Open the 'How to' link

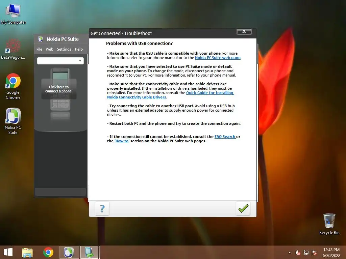point(122,141)
